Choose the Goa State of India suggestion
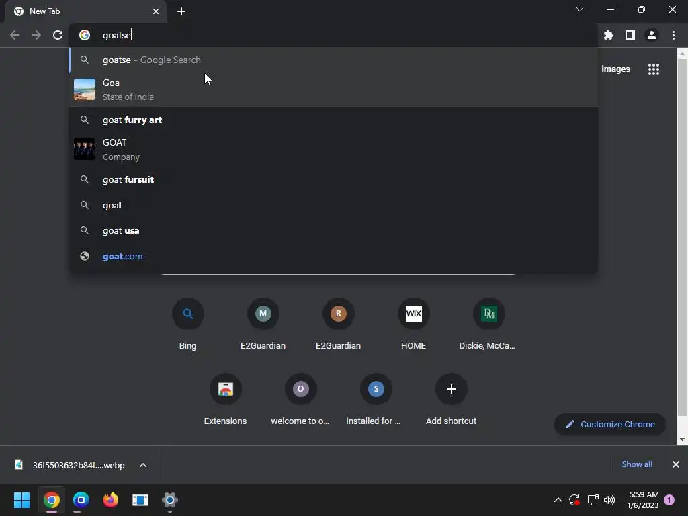Image resolution: width=688 pixels, height=516 pixels. click(333, 89)
